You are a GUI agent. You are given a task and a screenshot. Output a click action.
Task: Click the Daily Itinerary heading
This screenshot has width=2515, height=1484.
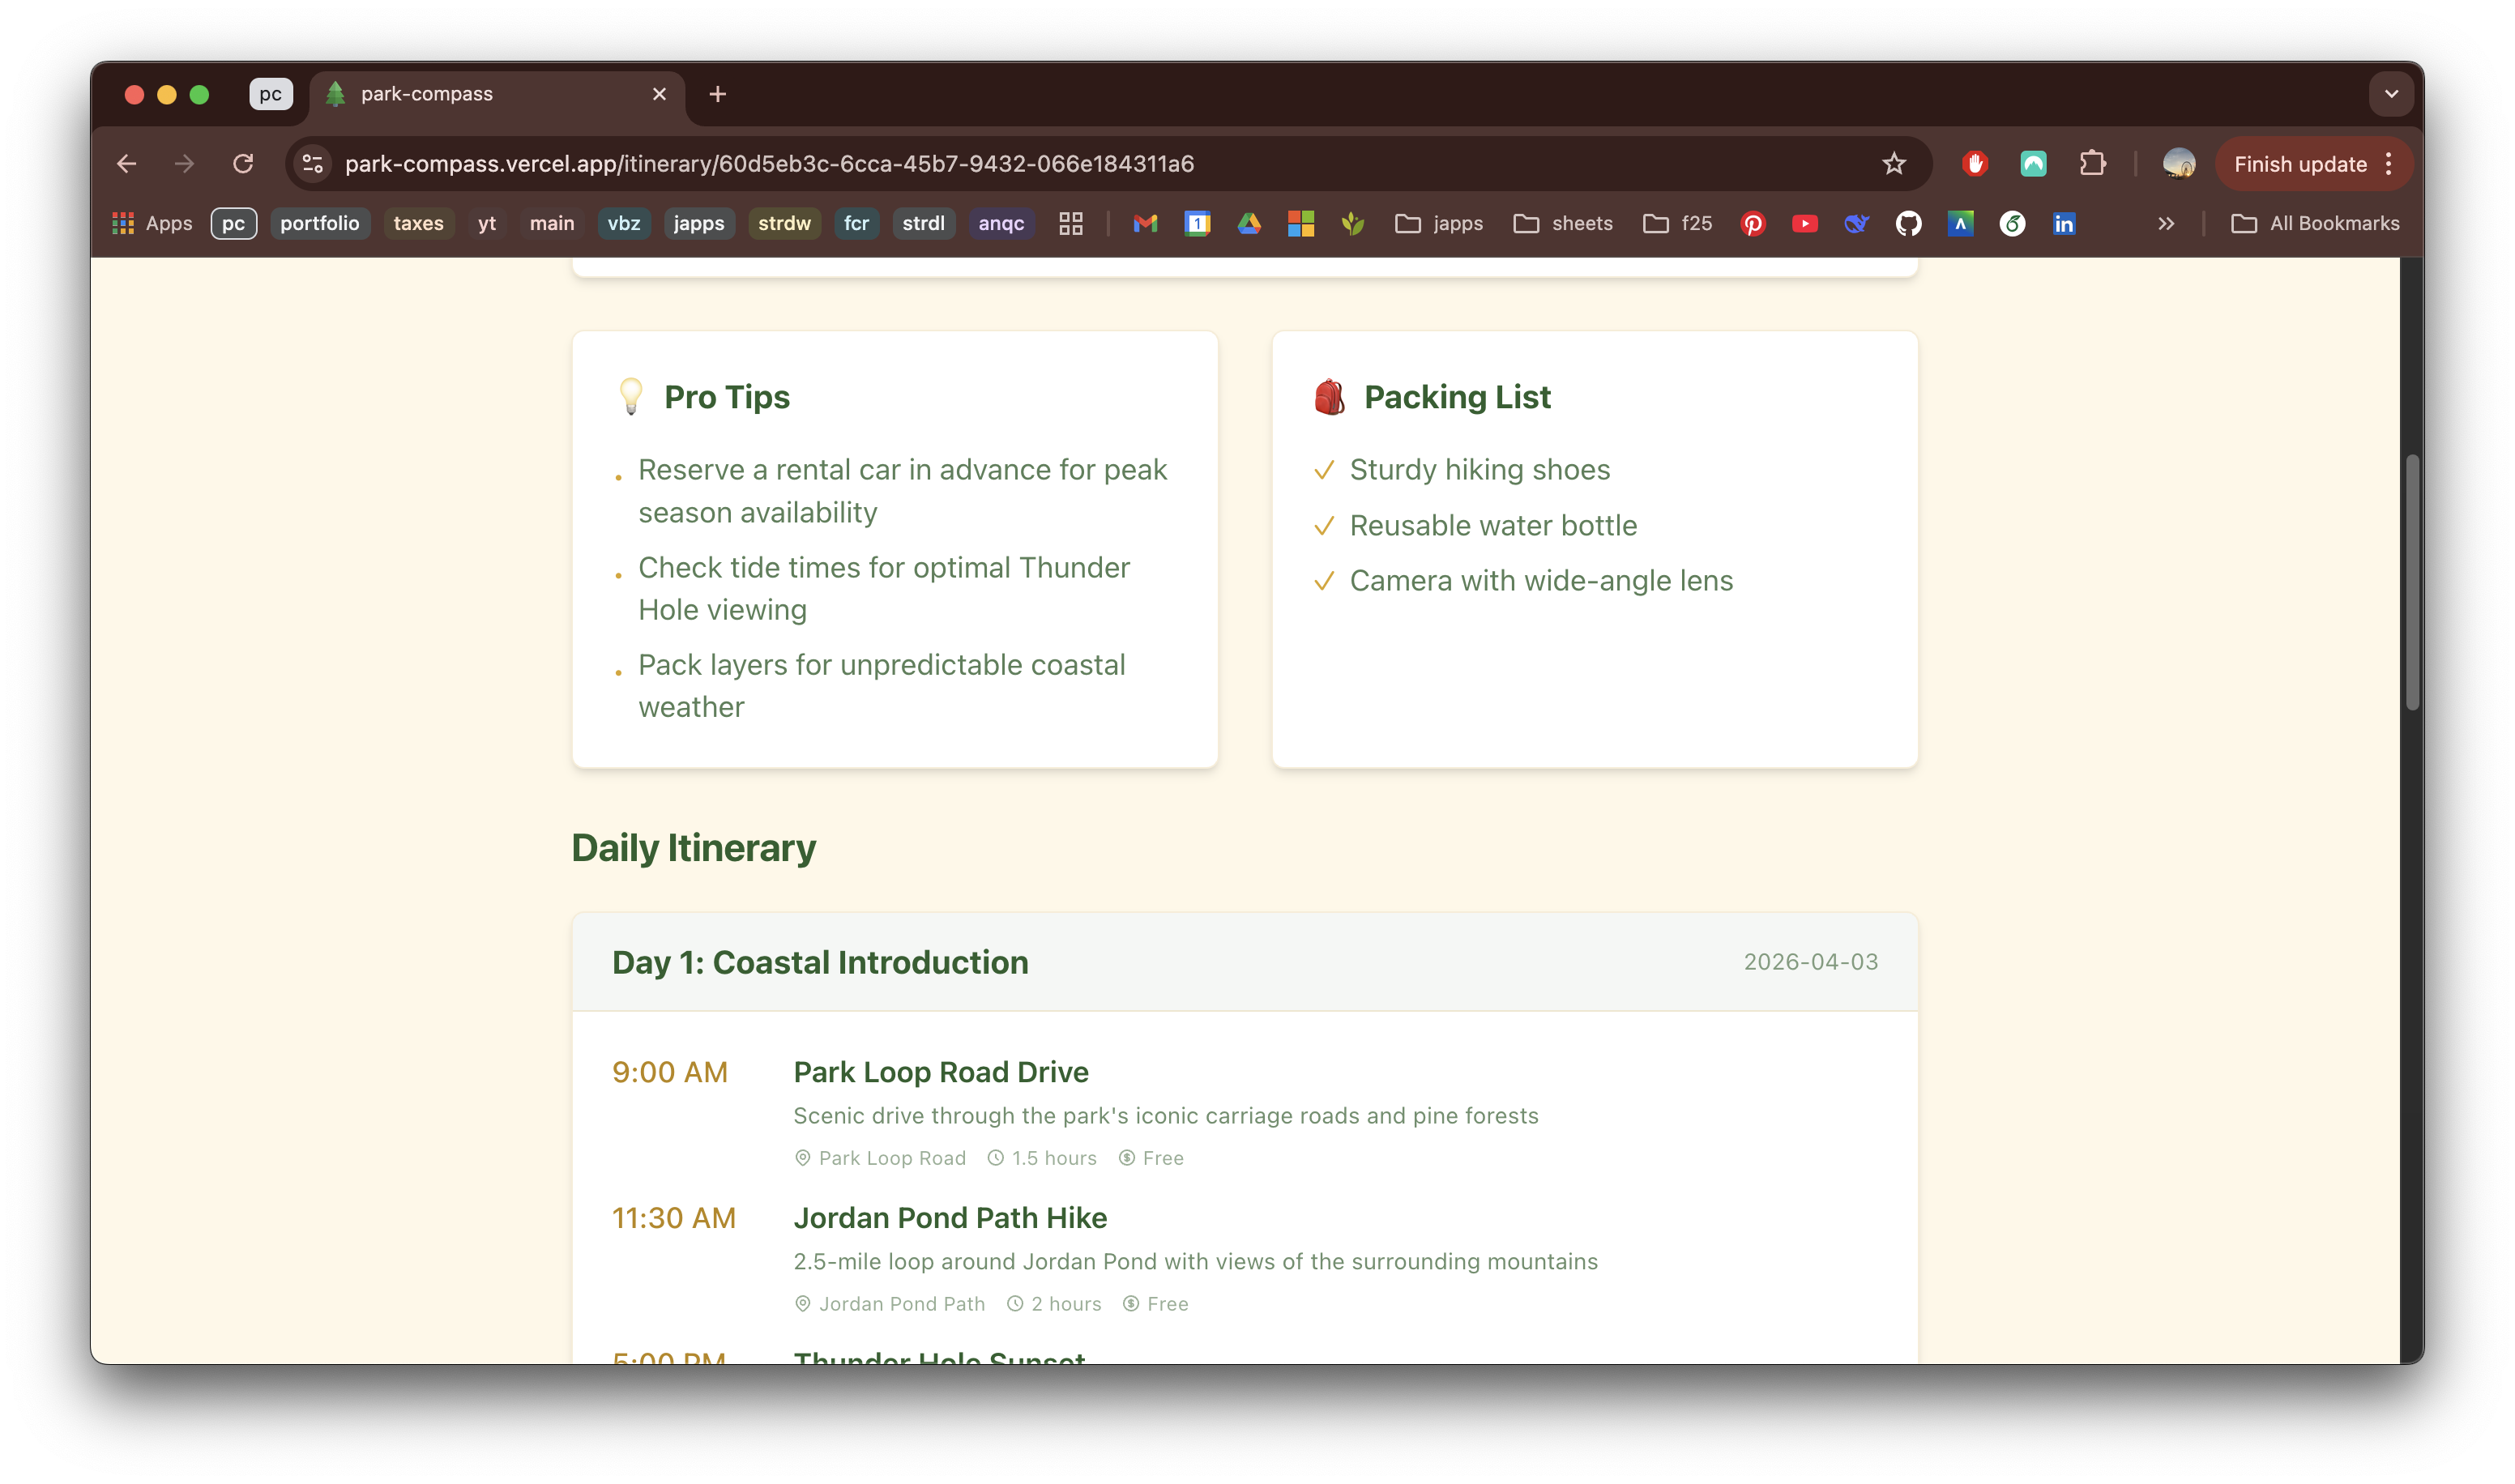coord(694,848)
